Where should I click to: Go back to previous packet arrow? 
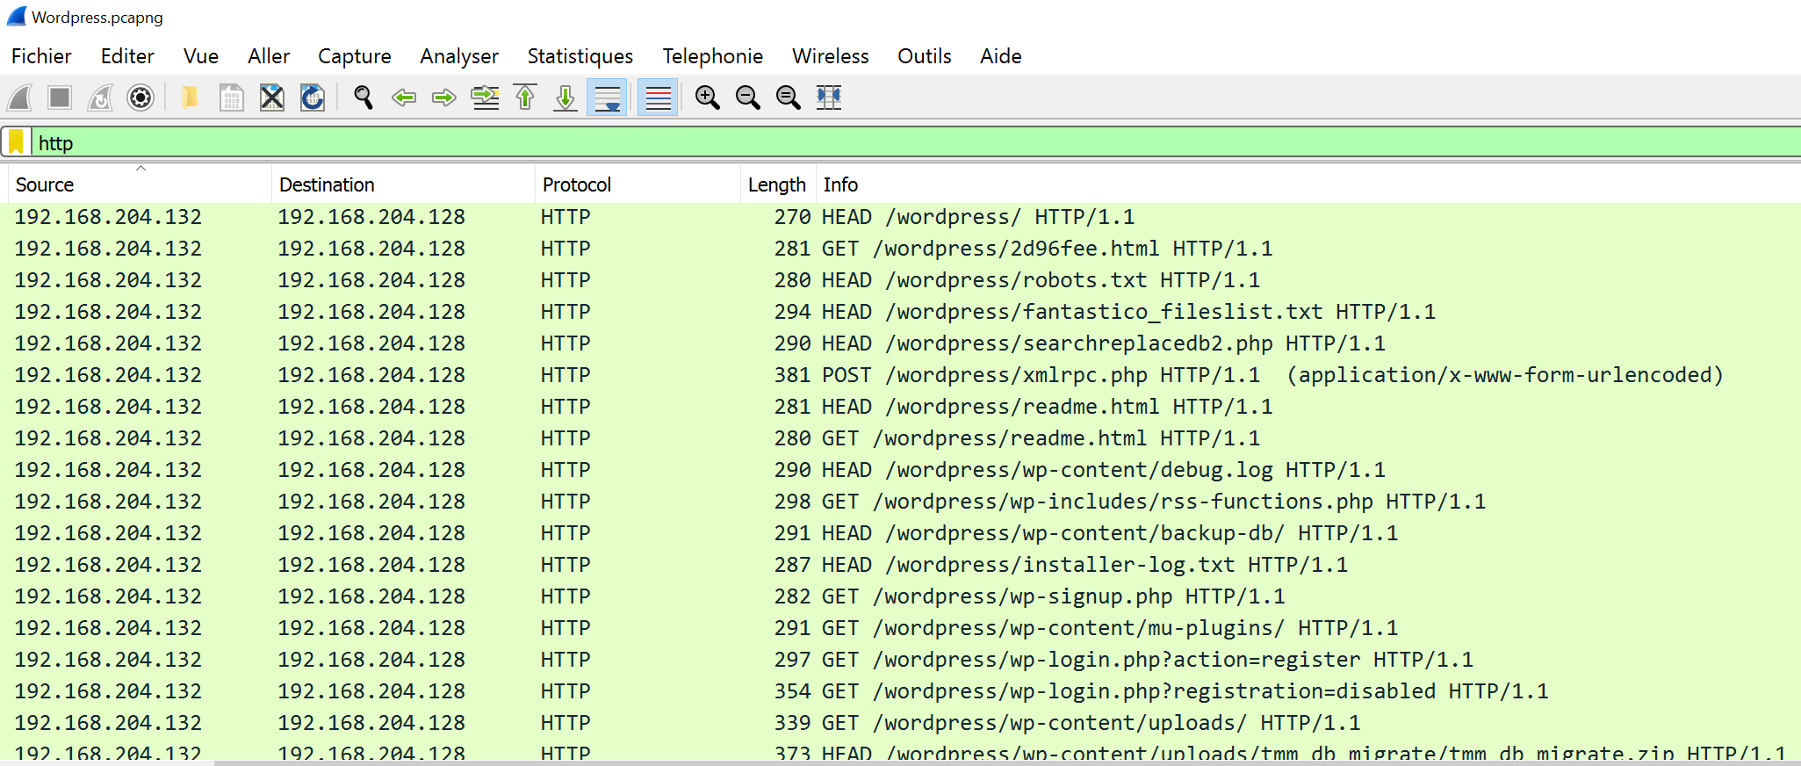click(404, 98)
